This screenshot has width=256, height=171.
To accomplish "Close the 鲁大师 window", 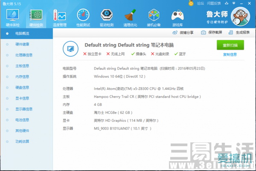I will pos(249,3).
